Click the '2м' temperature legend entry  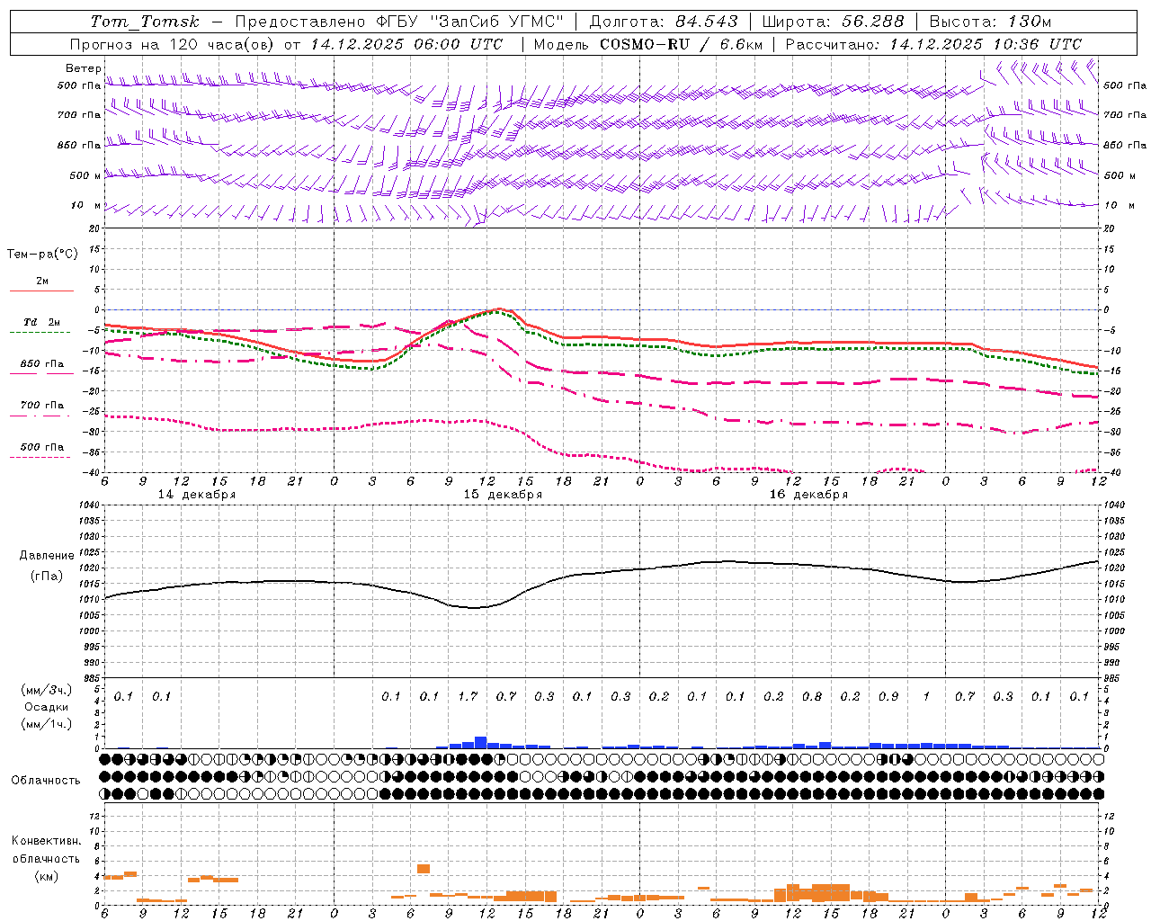coord(42,282)
